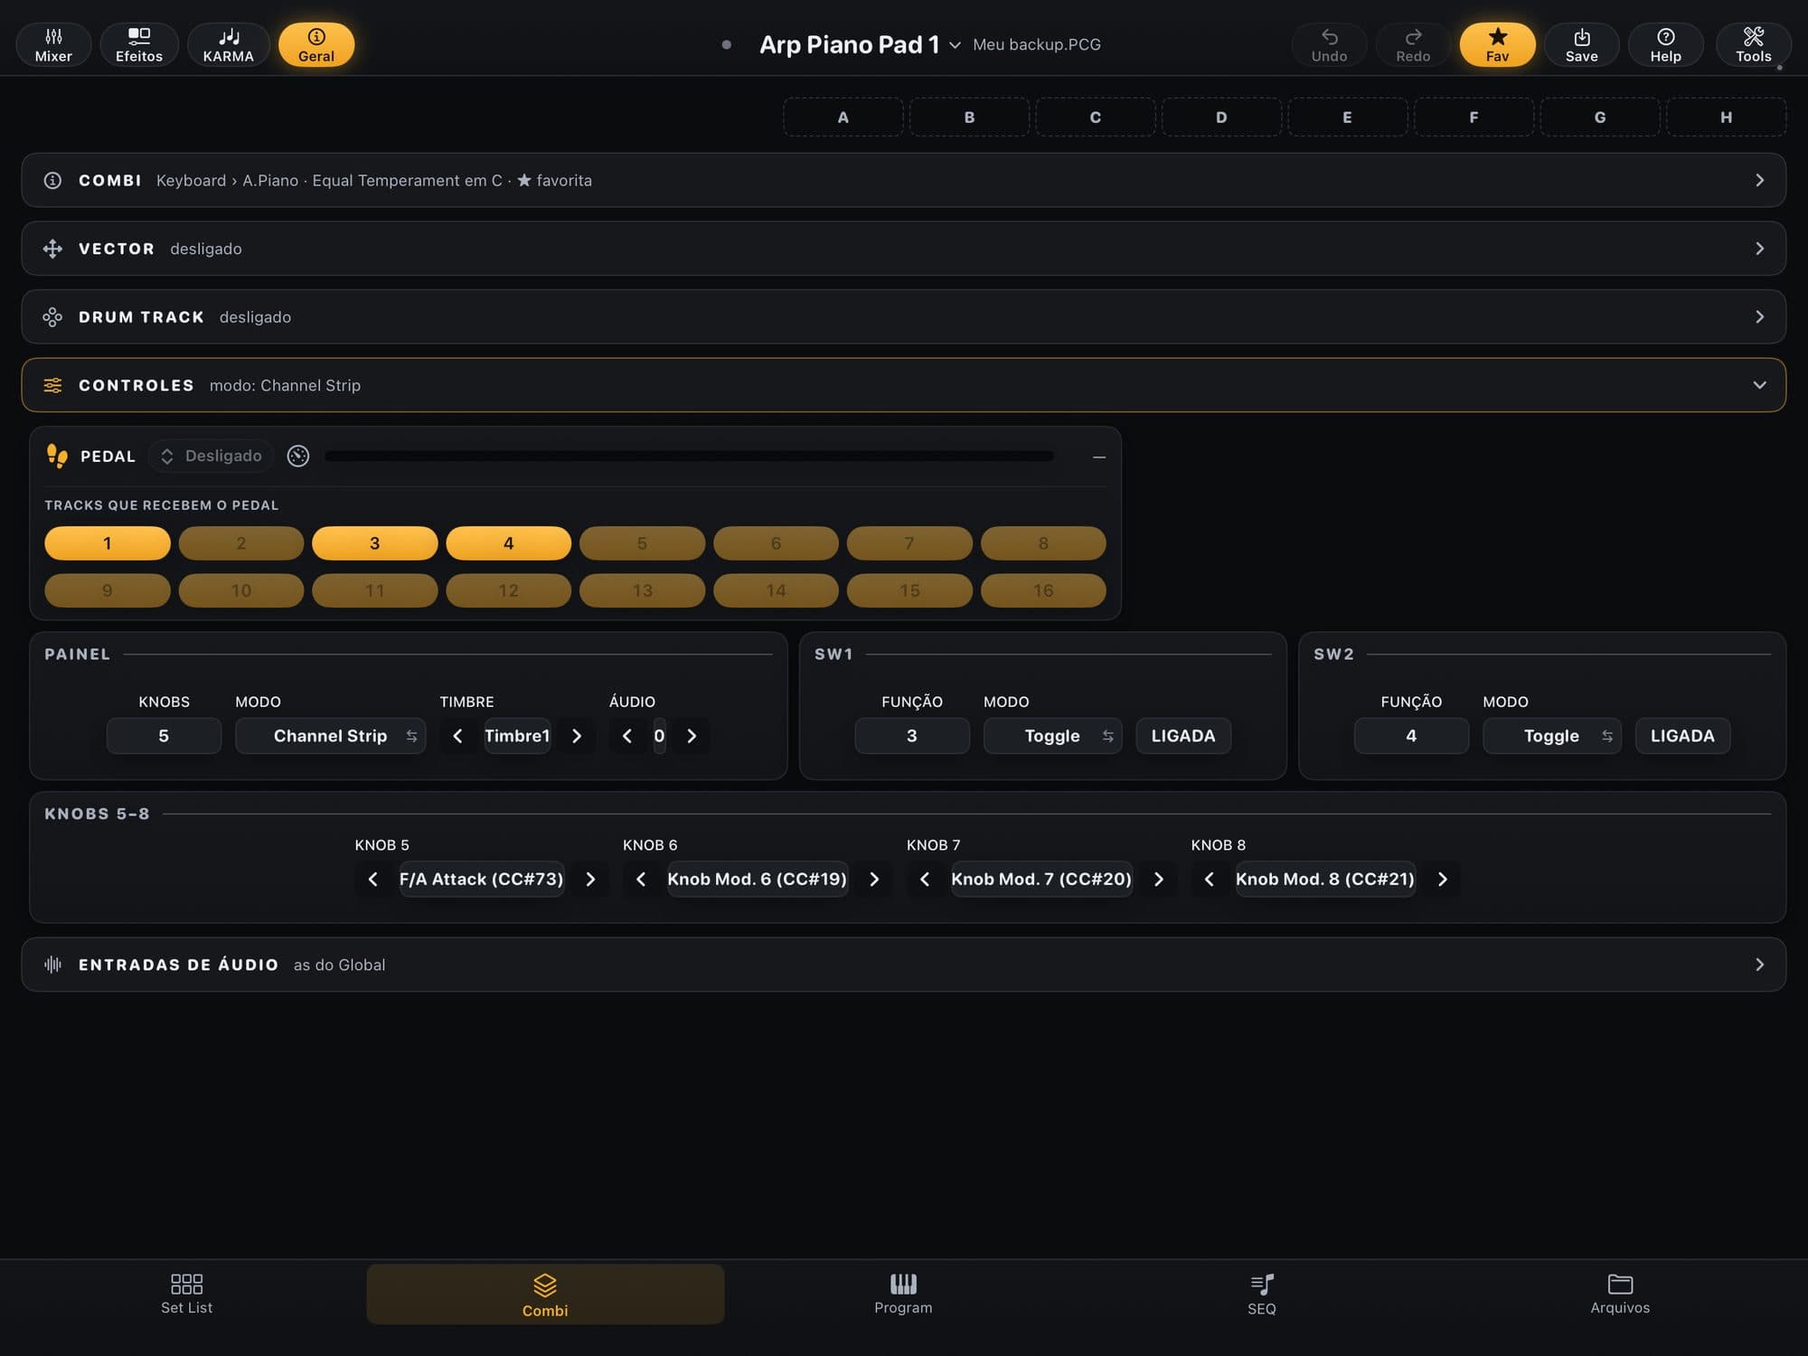The width and height of the screenshot is (1808, 1356).
Task: Click previous assignment arrow for Knob 5
Action: coord(372,880)
